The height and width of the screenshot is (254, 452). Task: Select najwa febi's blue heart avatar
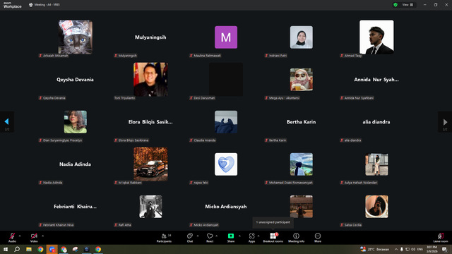click(x=226, y=164)
